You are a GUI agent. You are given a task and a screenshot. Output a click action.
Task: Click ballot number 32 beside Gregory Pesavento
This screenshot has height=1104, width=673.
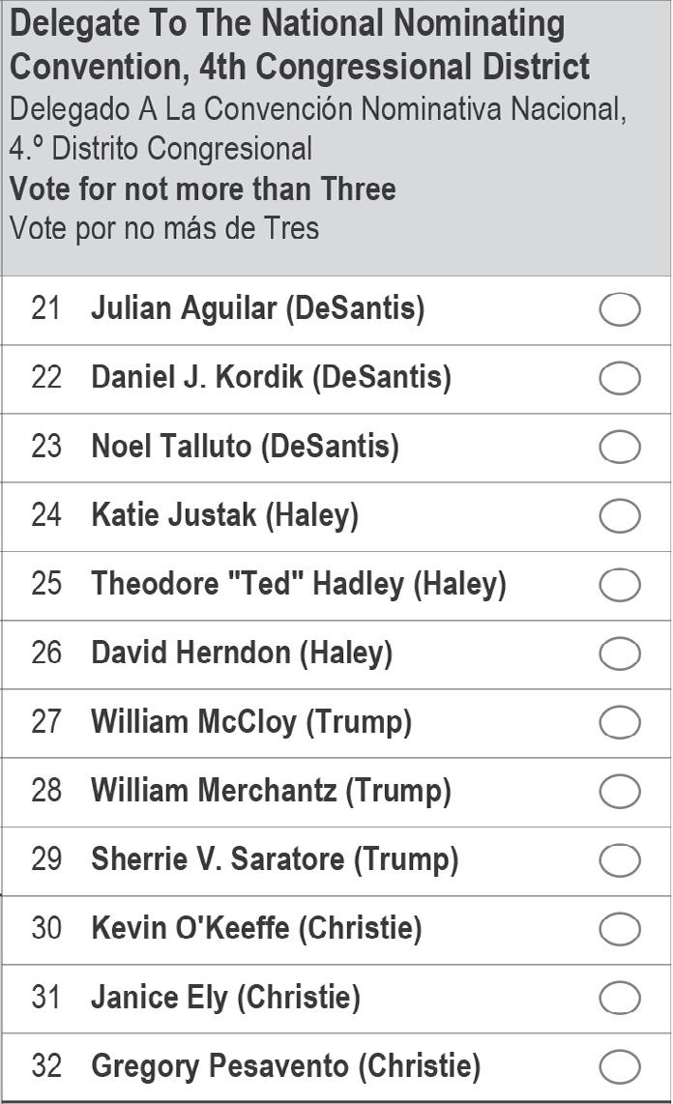pyautogui.click(x=46, y=1066)
